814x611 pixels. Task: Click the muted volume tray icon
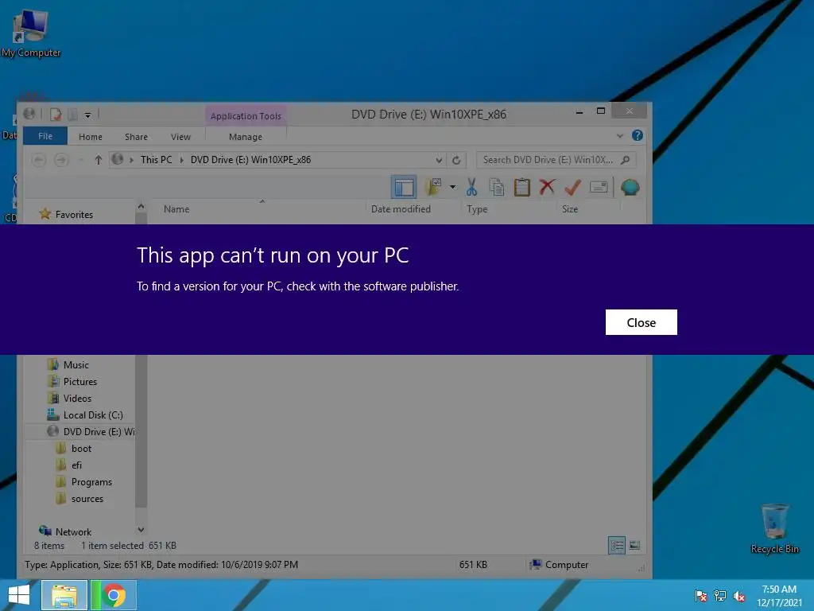(738, 596)
